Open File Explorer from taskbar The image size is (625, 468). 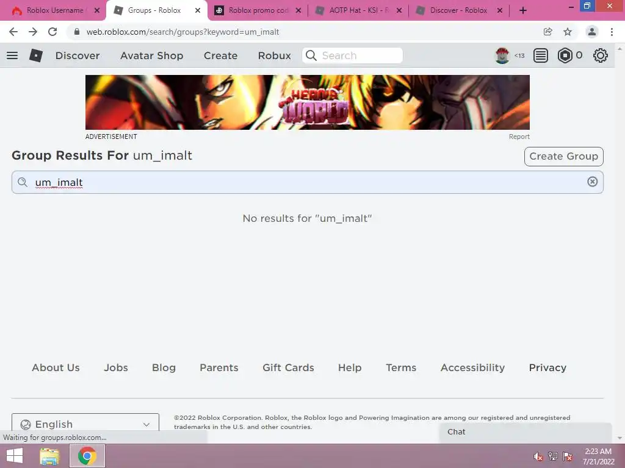tap(50, 456)
